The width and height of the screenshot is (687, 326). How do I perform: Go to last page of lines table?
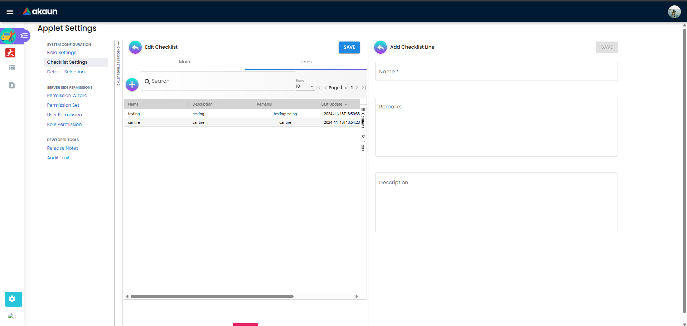pos(364,88)
